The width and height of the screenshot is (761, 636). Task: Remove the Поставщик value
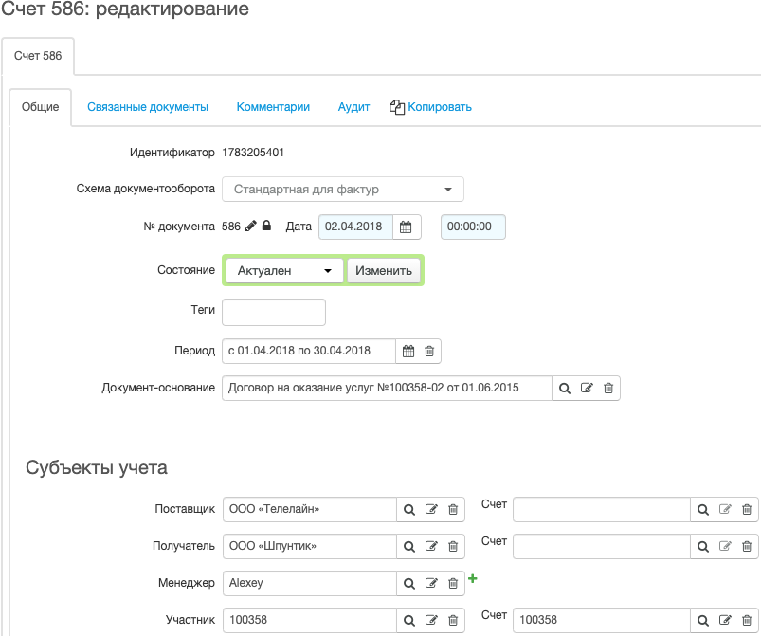tap(453, 509)
